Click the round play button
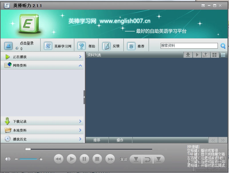Image resolution: width=229 pixels, height=173 pixels. click(x=71, y=159)
